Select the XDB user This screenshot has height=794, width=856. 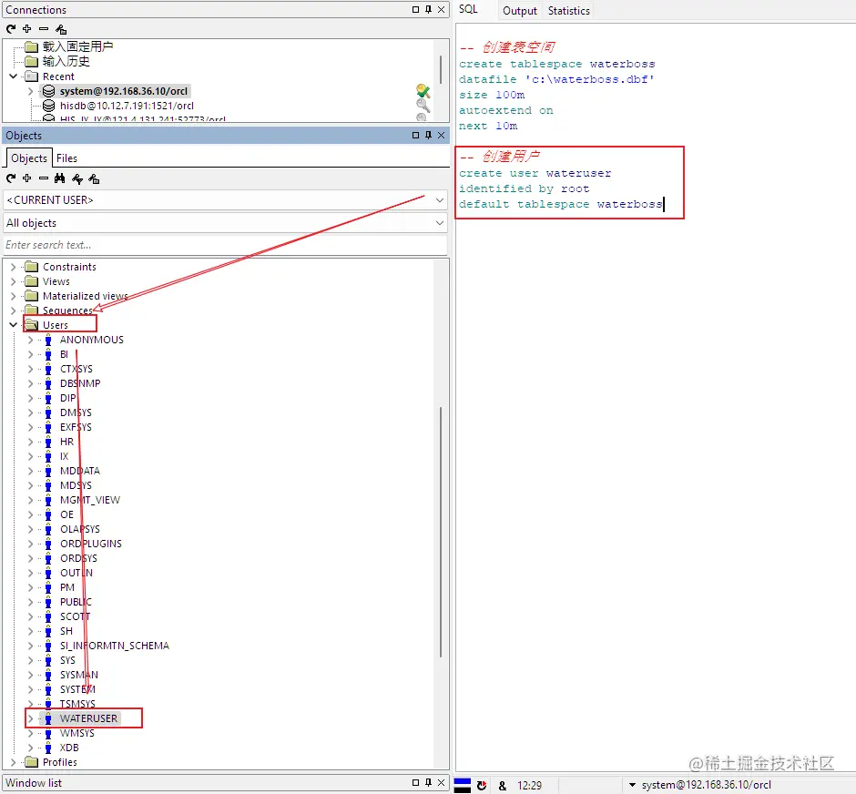69,748
